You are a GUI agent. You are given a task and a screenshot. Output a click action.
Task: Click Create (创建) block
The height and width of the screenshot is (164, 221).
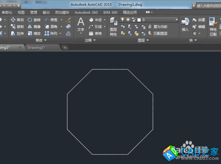(198, 20)
